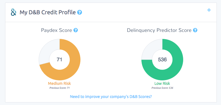Click the move widget arrows icon
The image size is (221, 105).
(209, 10)
